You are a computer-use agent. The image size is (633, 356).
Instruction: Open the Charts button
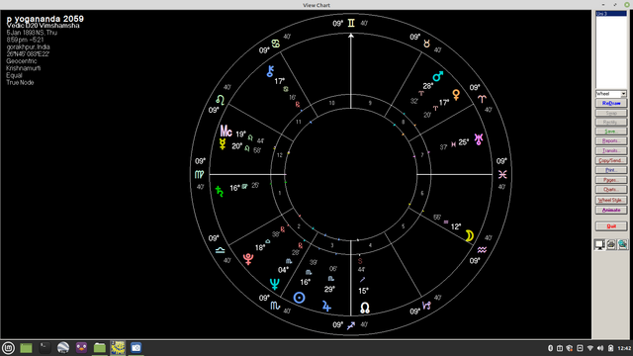coord(611,190)
